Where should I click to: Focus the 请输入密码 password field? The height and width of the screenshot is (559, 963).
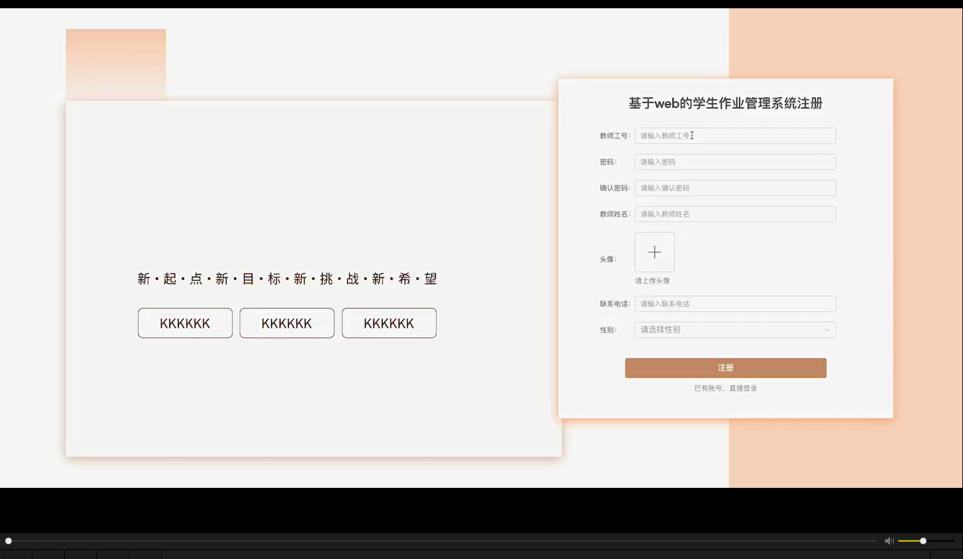[x=735, y=162]
